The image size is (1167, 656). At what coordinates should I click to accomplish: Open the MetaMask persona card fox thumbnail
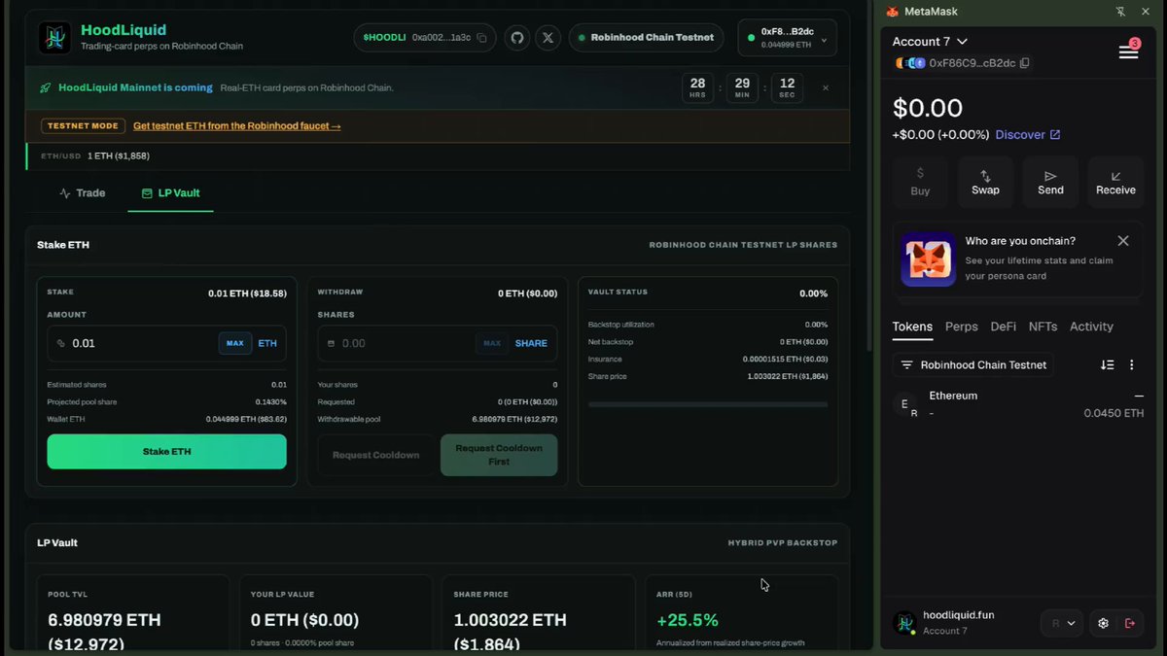[x=928, y=259]
